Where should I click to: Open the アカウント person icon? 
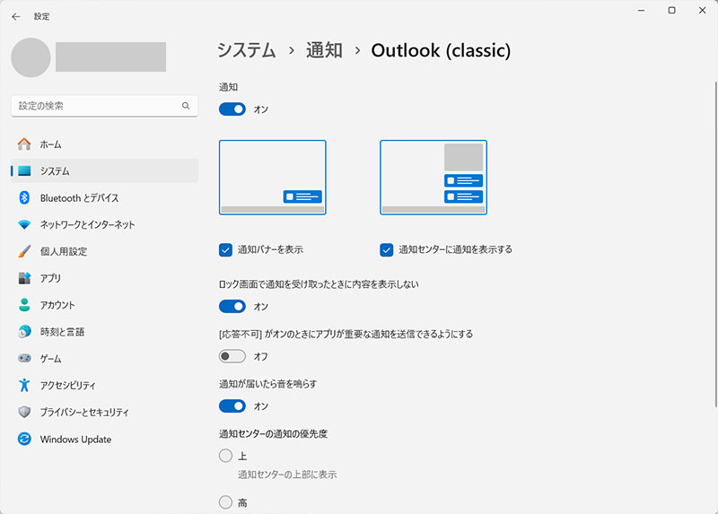pyautogui.click(x=24, y=305)
